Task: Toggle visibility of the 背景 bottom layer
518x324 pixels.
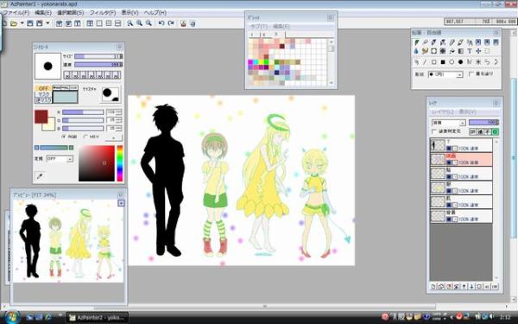Action: (449, 219)
